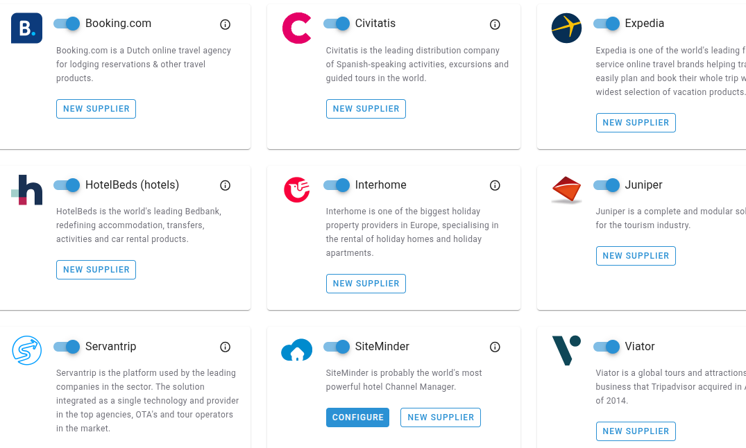
Task: Open info icon for Booking.com
Action: (225, 24)
